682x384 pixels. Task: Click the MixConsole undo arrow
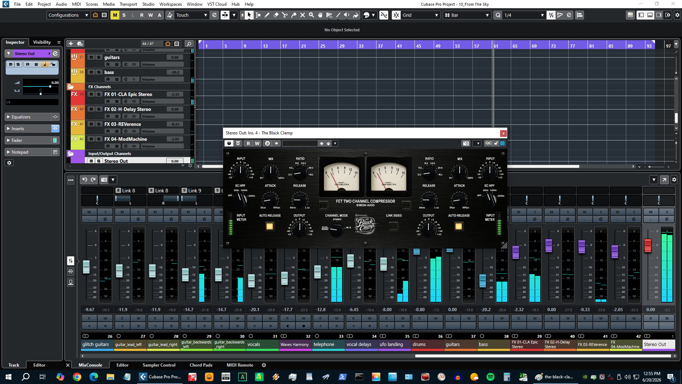[x=85, y=180]
